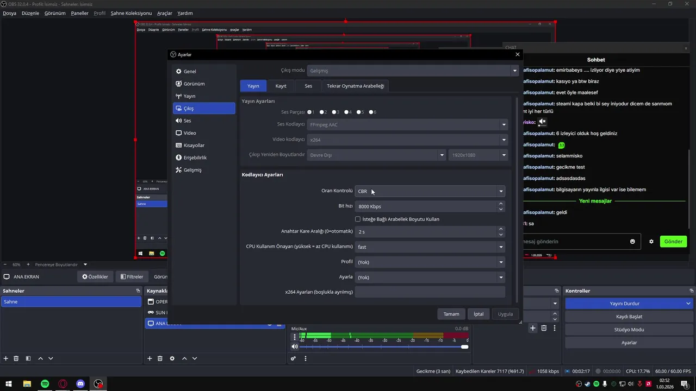Click Tamam to confirm settings
Screen dimensions: 696x391
coord(451,314)
